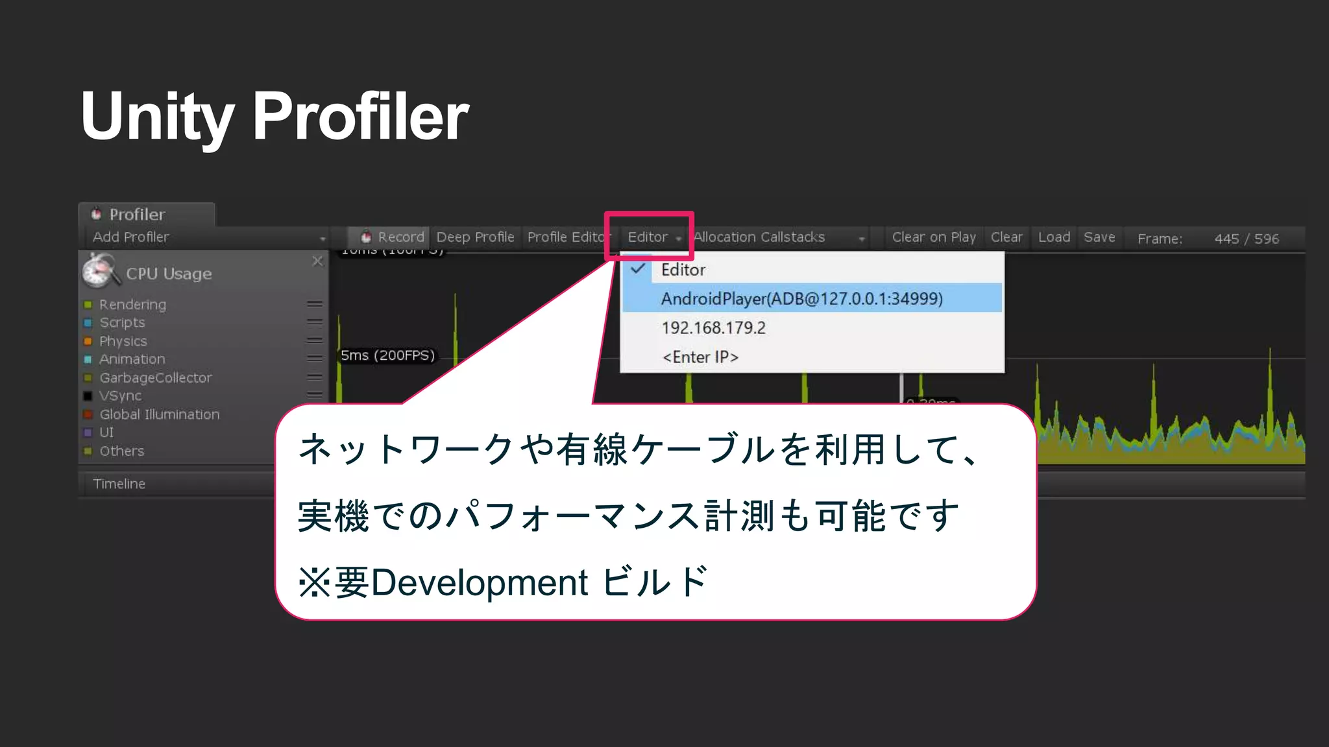Toggle the Others category swatch

[x=88, y=451]
